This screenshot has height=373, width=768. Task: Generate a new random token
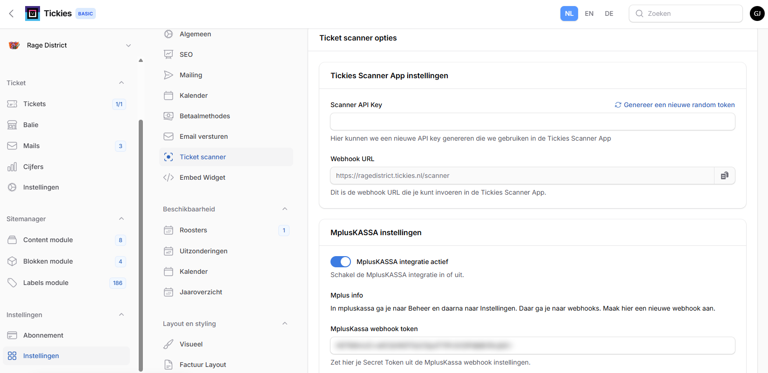tap(675, 105)
